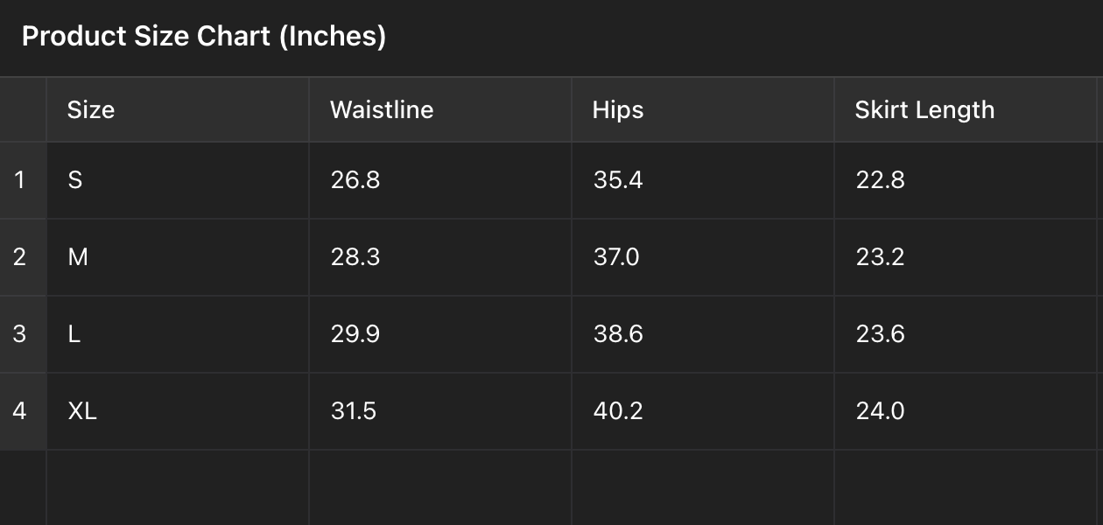Select row number 1 header
Viewport: 1103px width, 525px height.
pos(22,180)
